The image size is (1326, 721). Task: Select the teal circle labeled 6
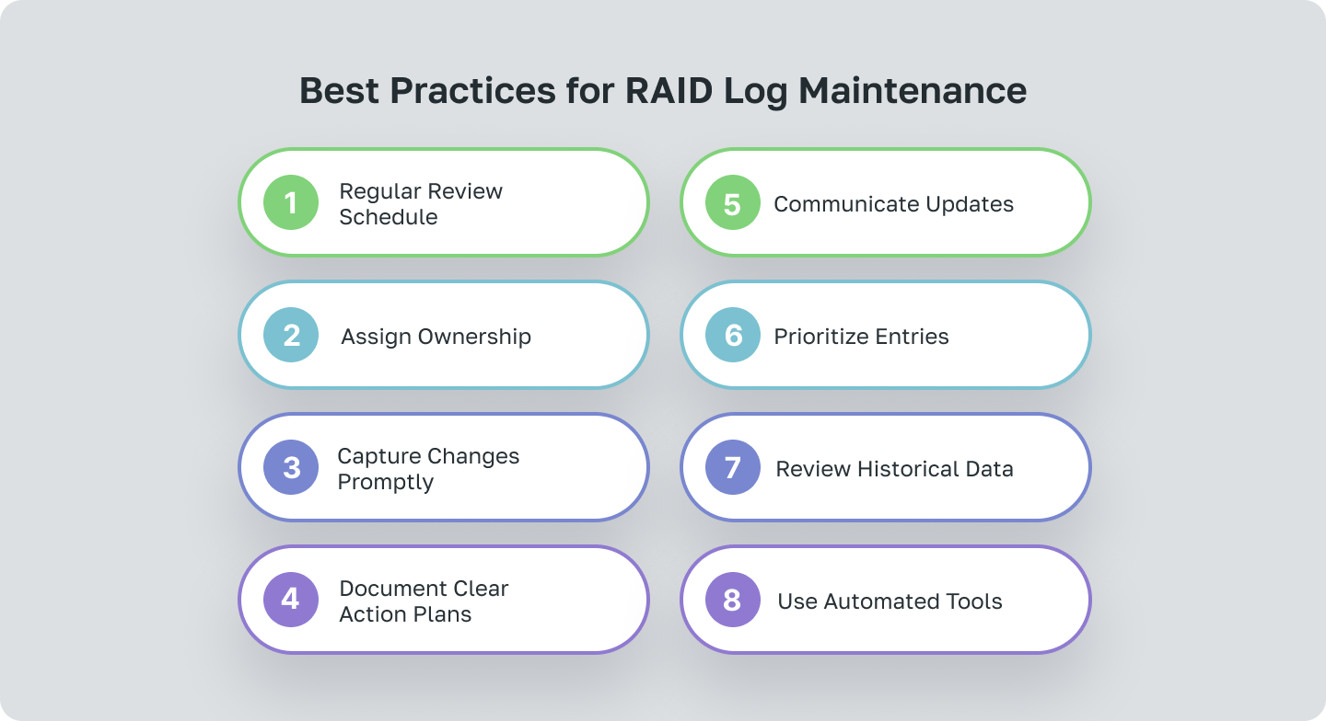[x=732, y=335]
